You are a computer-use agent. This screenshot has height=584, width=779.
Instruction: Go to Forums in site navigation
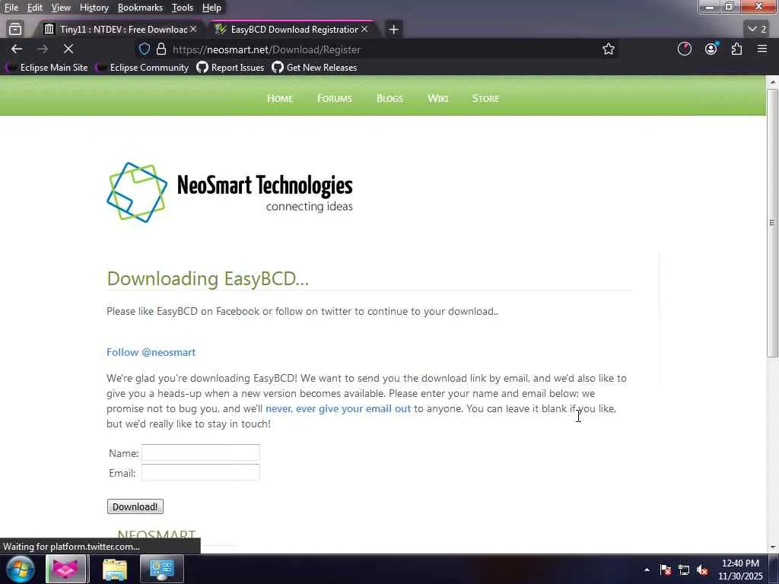[335, 98]
